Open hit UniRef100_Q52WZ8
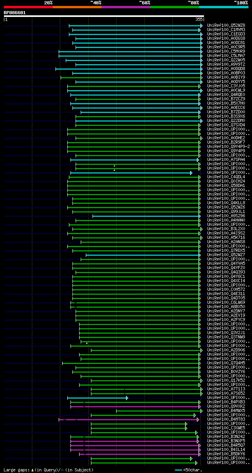 pyautogui.click(x=226, y=25)
